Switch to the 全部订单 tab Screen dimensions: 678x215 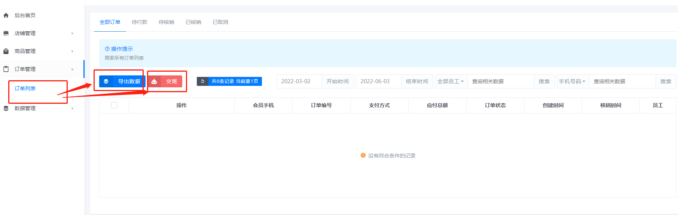[x=110, y=22]
